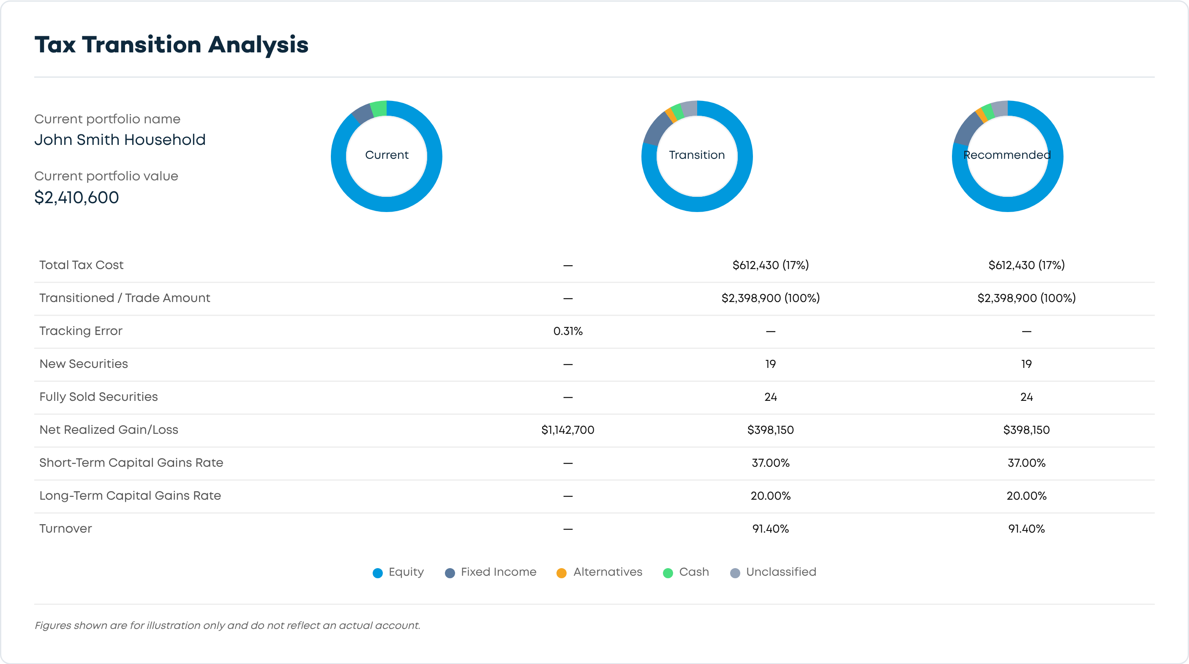Click Recommended column $398,150 gain value
Screen dimensions: 1189x664
coord(1026,430)
